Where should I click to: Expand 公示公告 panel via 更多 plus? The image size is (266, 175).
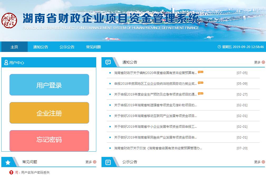[x=263, y=162]
